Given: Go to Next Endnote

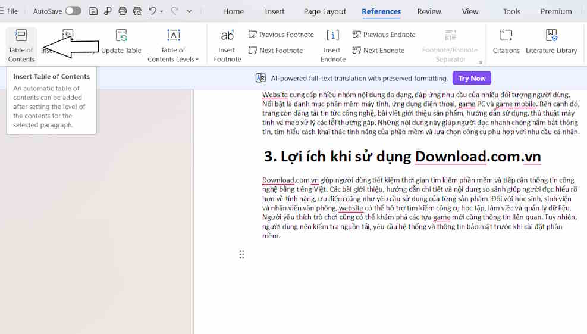Looking at the screenshot, I should pyautogui.click(x=378, y=50).
